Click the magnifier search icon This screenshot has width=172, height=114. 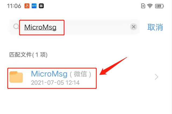tap(16, 26)
